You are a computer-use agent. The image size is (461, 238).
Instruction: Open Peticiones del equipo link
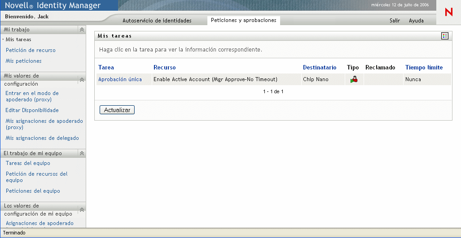coord(33,191)
